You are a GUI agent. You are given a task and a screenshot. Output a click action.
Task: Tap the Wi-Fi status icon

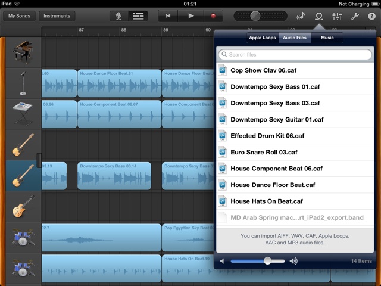click(x=17, y=4)
